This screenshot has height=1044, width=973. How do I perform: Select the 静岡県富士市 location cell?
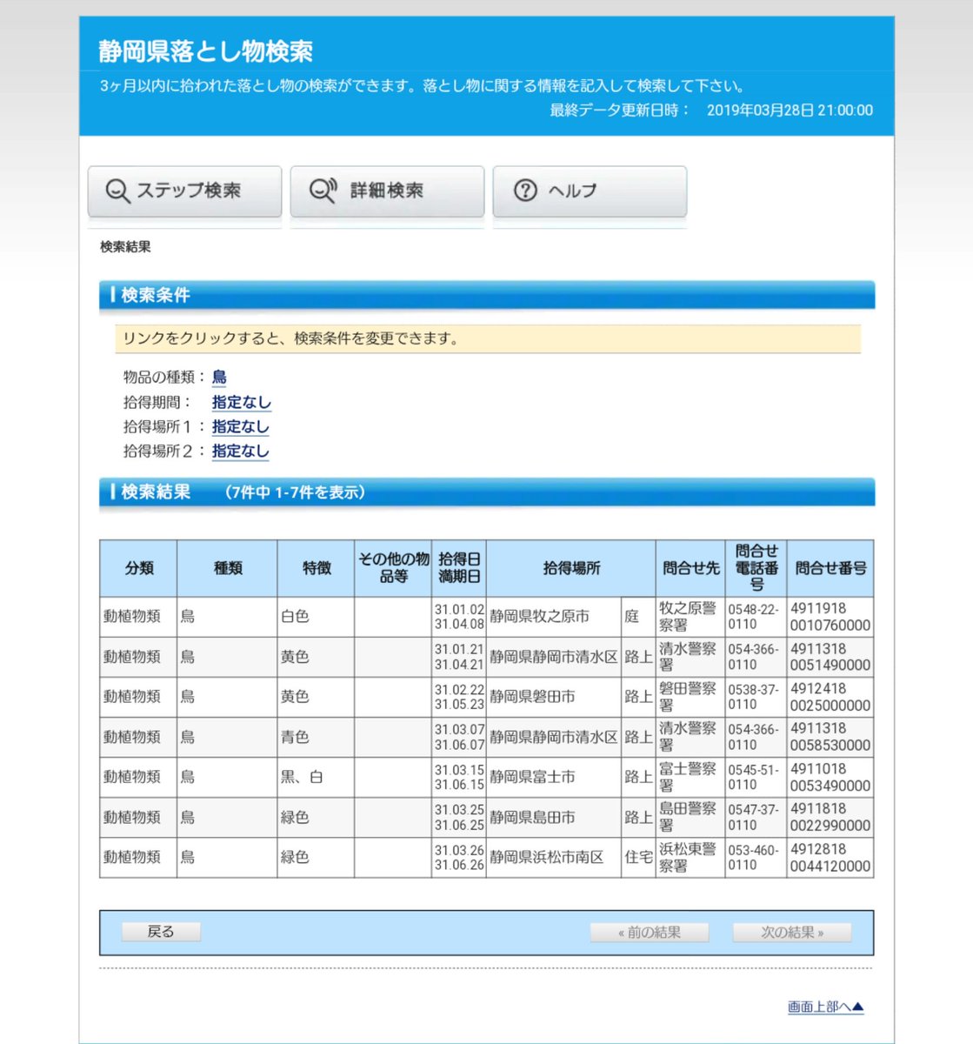pos(553,777)
